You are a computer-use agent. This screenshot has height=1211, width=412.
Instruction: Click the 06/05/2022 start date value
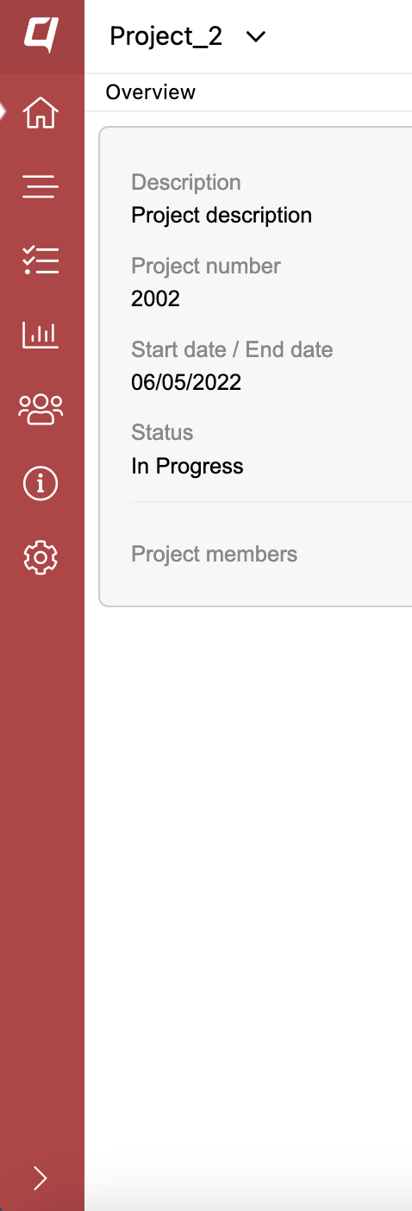(x=186, y=382)
